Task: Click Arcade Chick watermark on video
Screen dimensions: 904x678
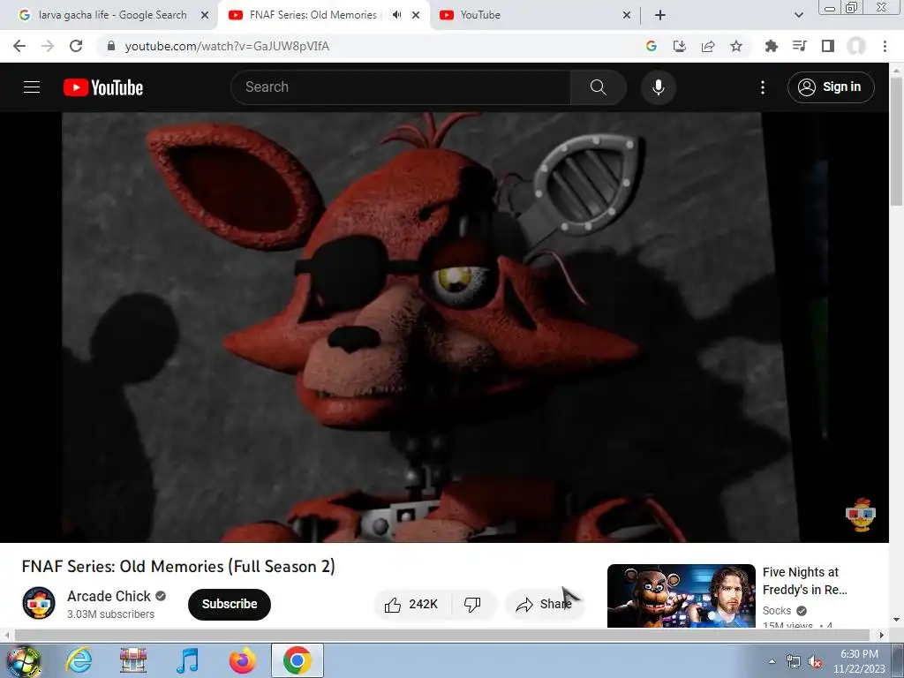Action: (x=861, y=515)
